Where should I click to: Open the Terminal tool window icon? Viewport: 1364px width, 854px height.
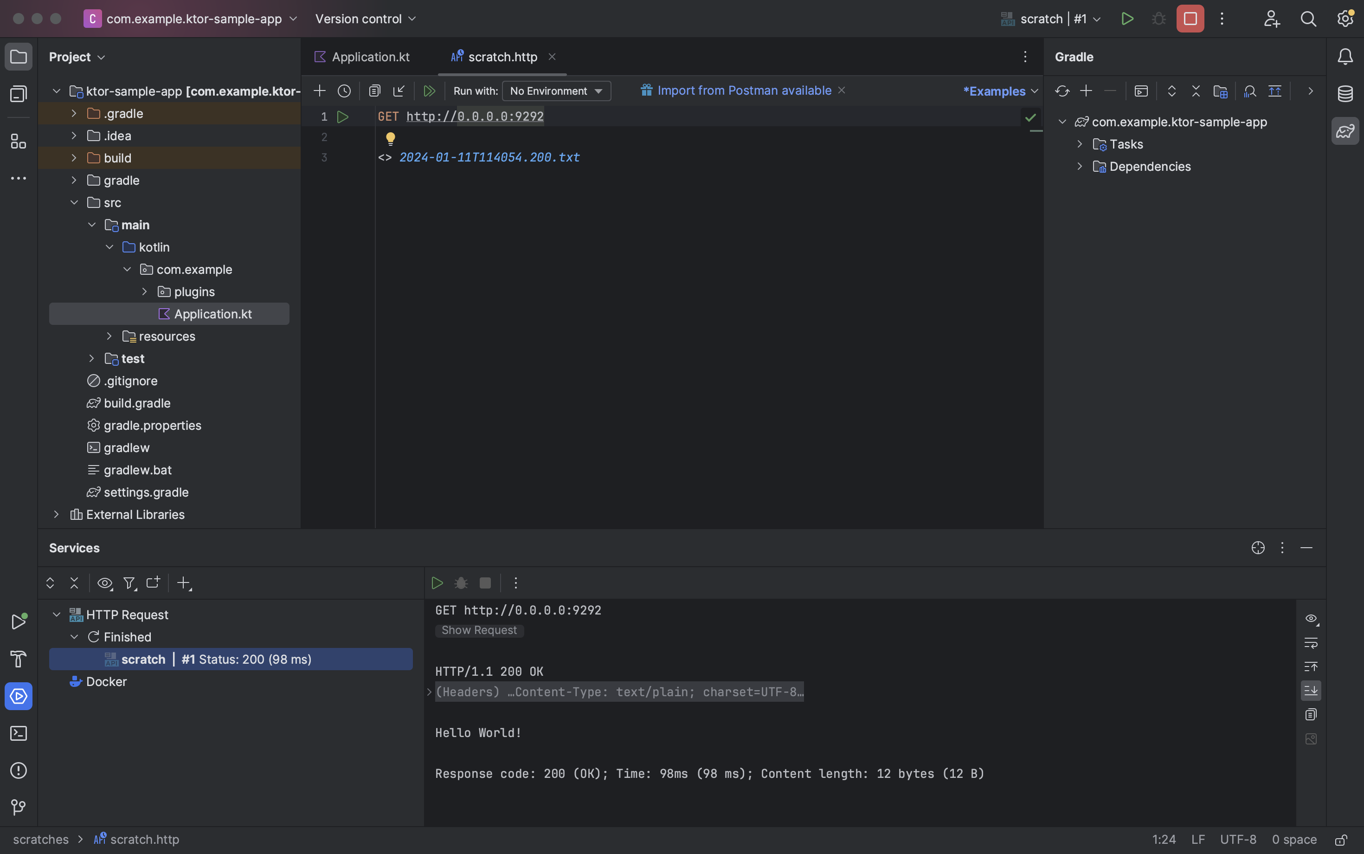tap(19, 732)
